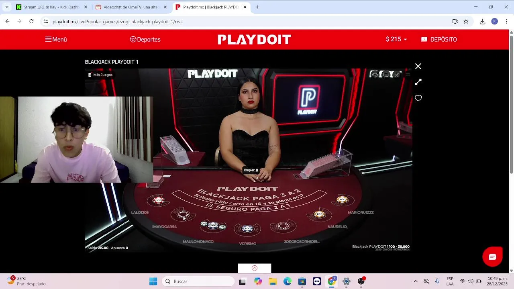Open Microsoft Edge from taskbar
Screen dimensions: 514x289
click(288, 281)
